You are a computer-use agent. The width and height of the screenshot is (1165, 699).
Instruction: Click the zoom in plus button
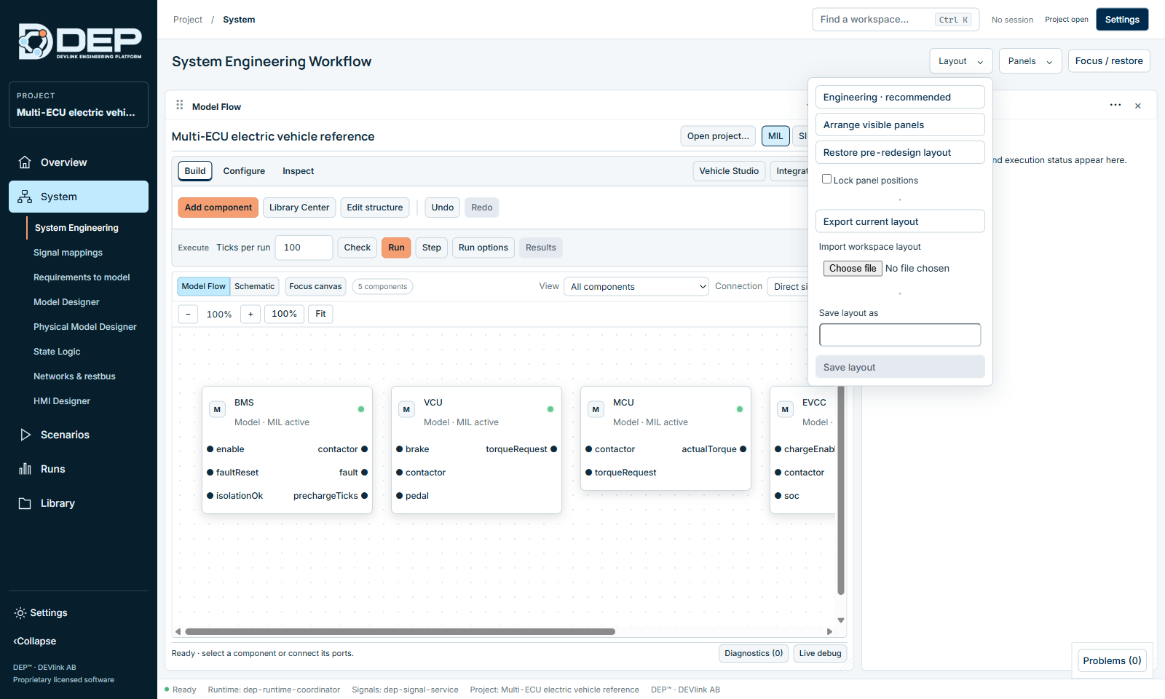tap(250, 314)
